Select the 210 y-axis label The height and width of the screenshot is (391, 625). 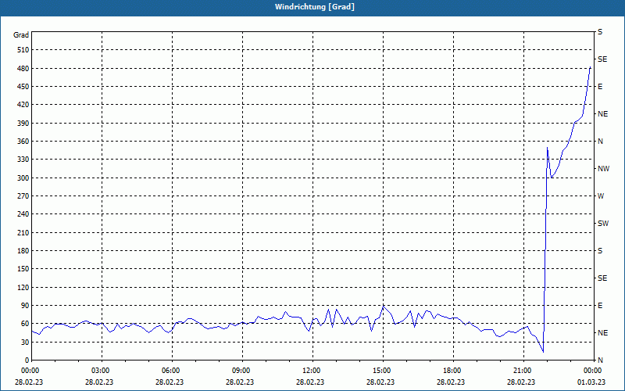point(23,232)
